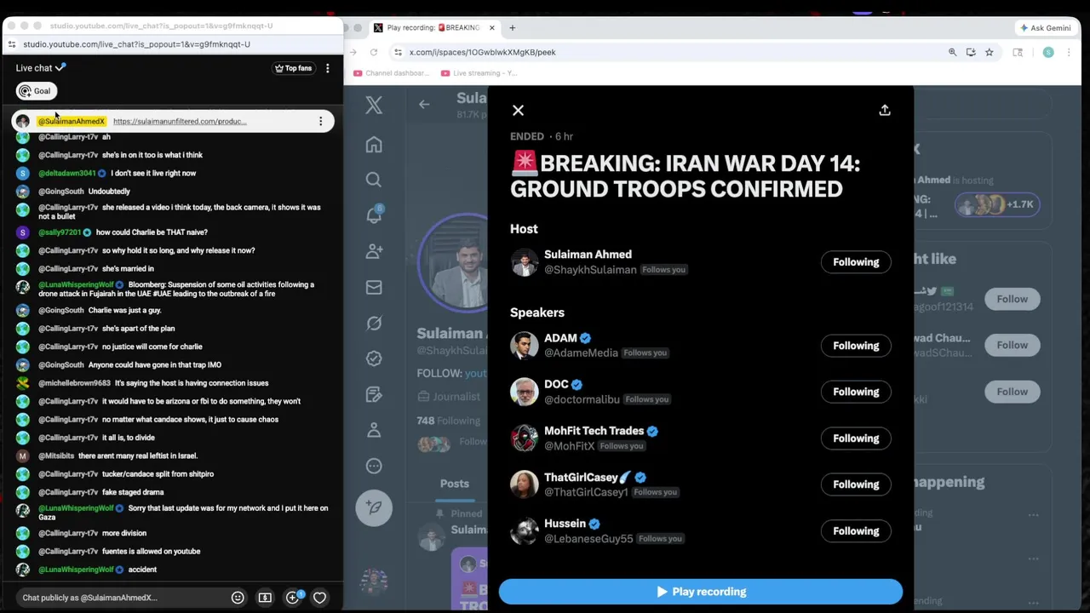
Task: Close the Play recording browser tab
Action: point(491,28)
